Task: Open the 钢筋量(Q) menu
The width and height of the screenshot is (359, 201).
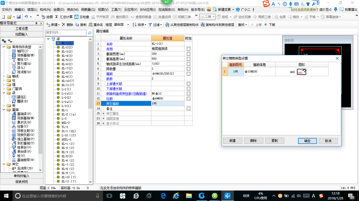Action: click(x=88, y=9)
